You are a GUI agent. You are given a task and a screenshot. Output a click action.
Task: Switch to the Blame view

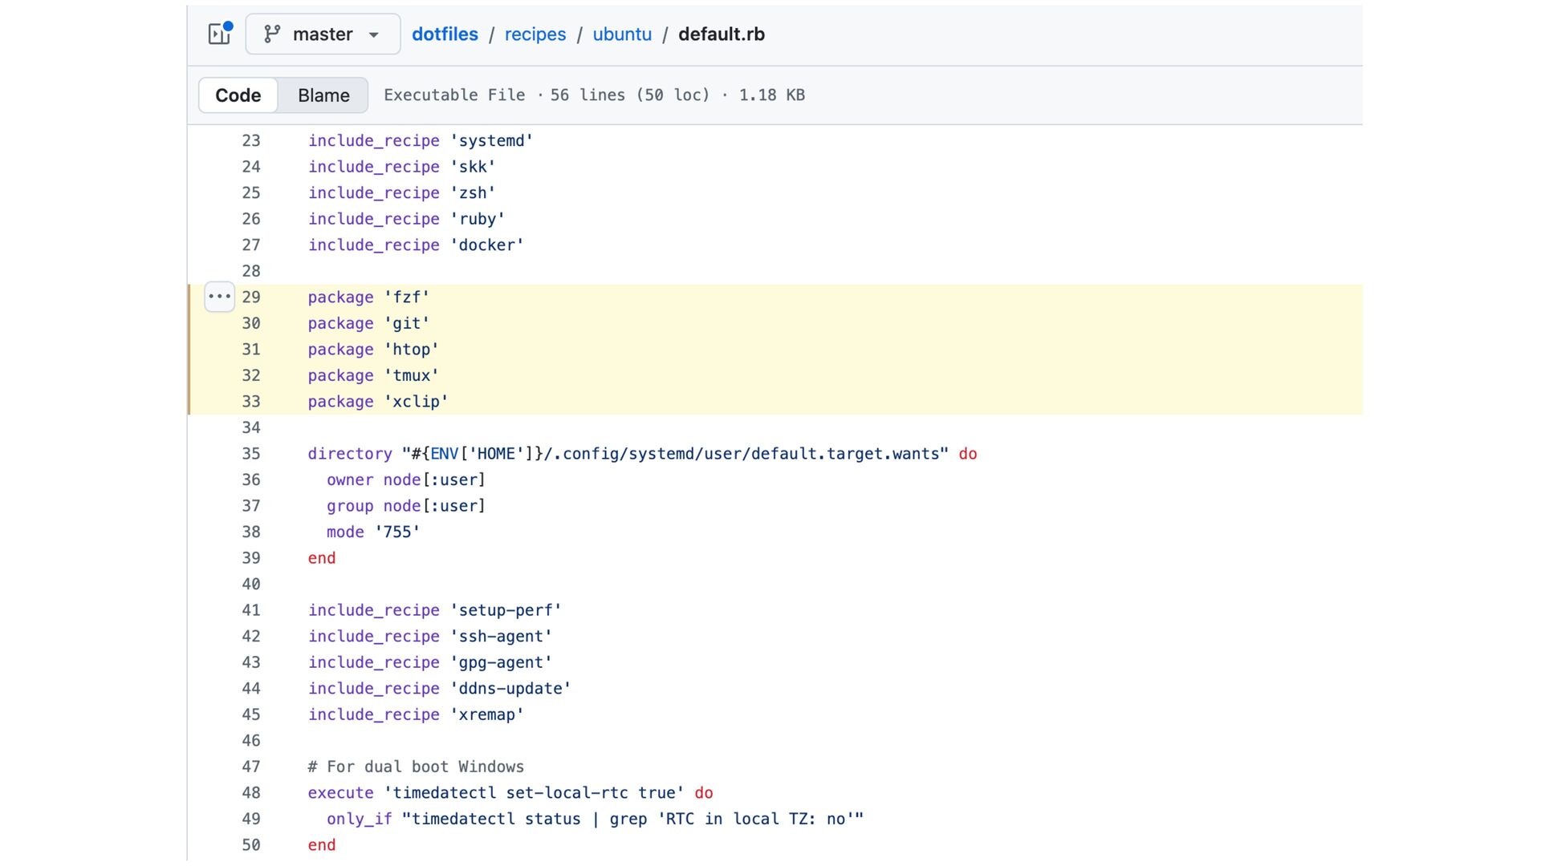pos(323,95)
